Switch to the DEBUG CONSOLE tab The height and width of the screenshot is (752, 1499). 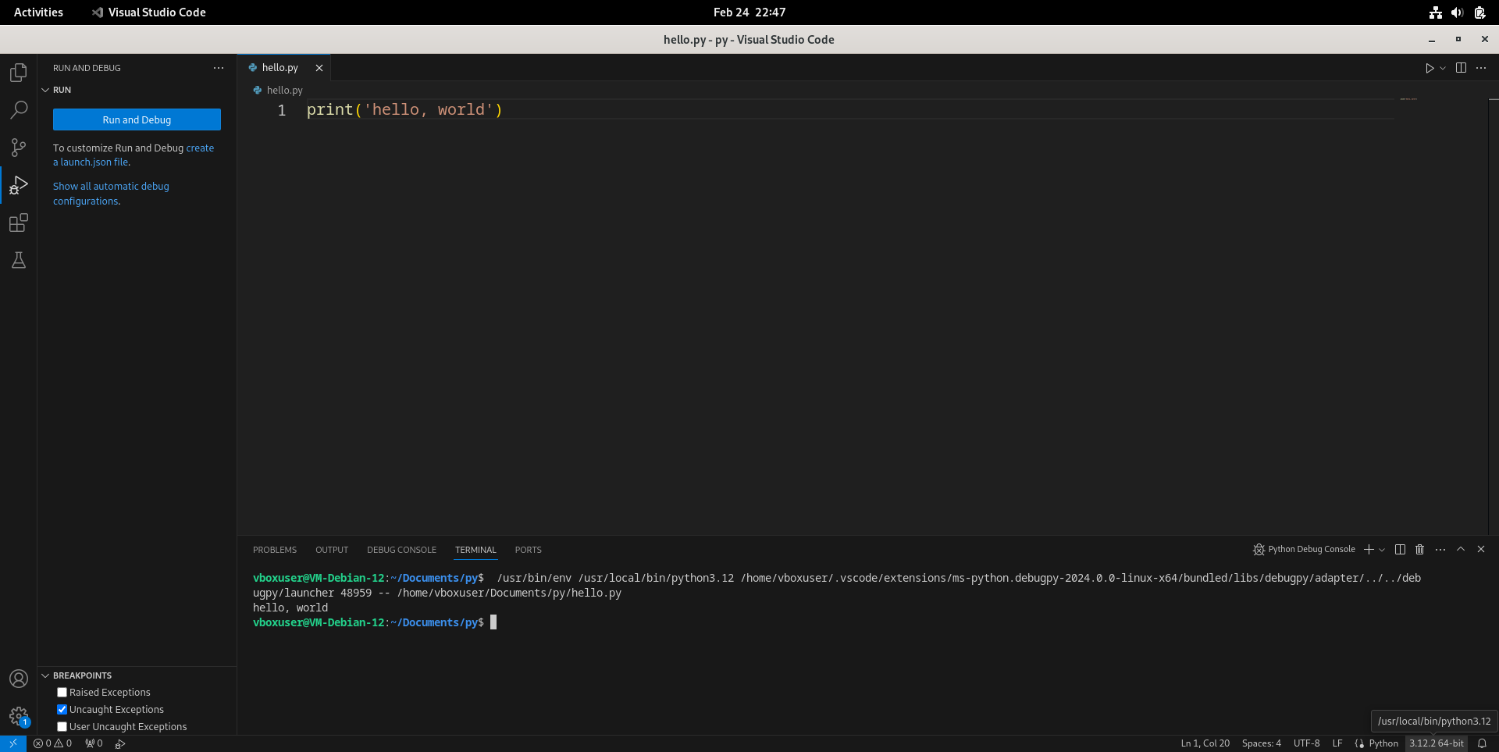click(402, 550)
